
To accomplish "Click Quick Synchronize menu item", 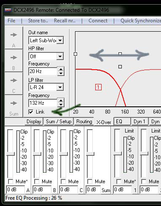I will coord(140,21).
